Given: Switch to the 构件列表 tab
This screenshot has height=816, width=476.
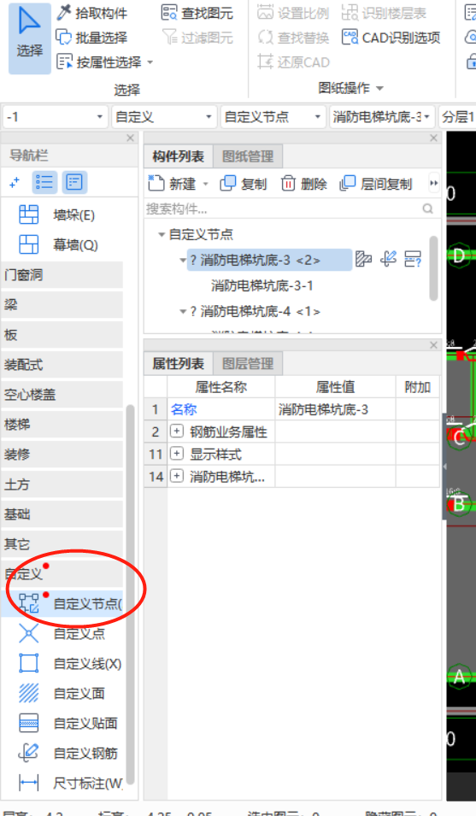Looking at the screenshot, I should [x=179, y=156].
